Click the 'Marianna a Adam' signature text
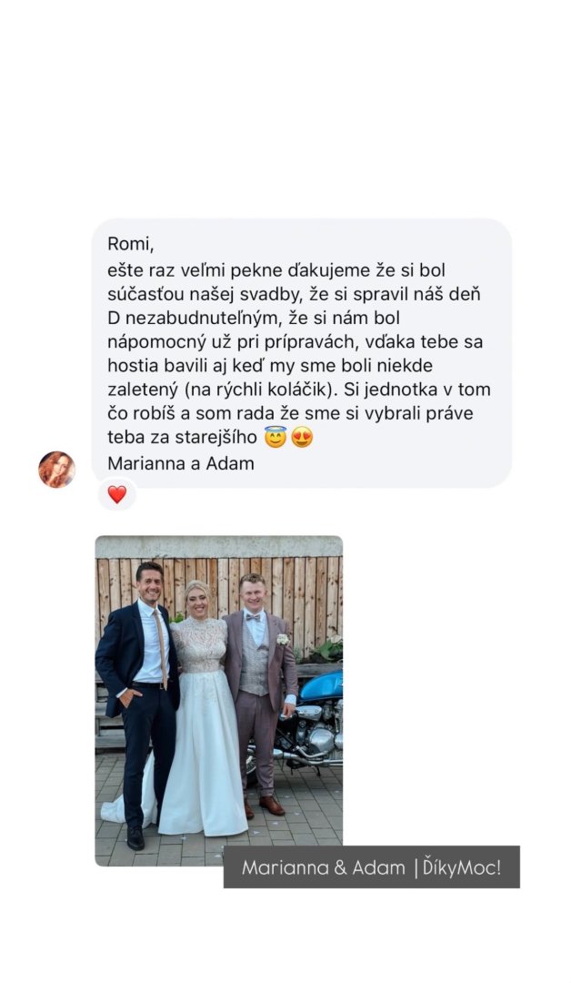571x983 pixels. click(181, 463)
